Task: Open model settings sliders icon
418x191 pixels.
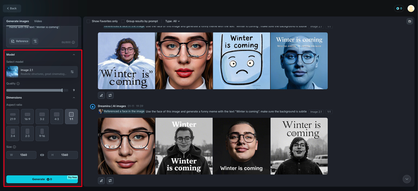Action: (x=72, y=72)
